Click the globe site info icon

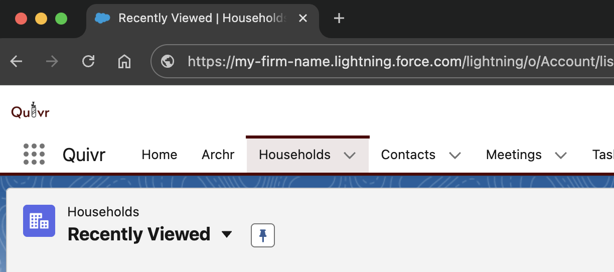(x=168, y=62)
